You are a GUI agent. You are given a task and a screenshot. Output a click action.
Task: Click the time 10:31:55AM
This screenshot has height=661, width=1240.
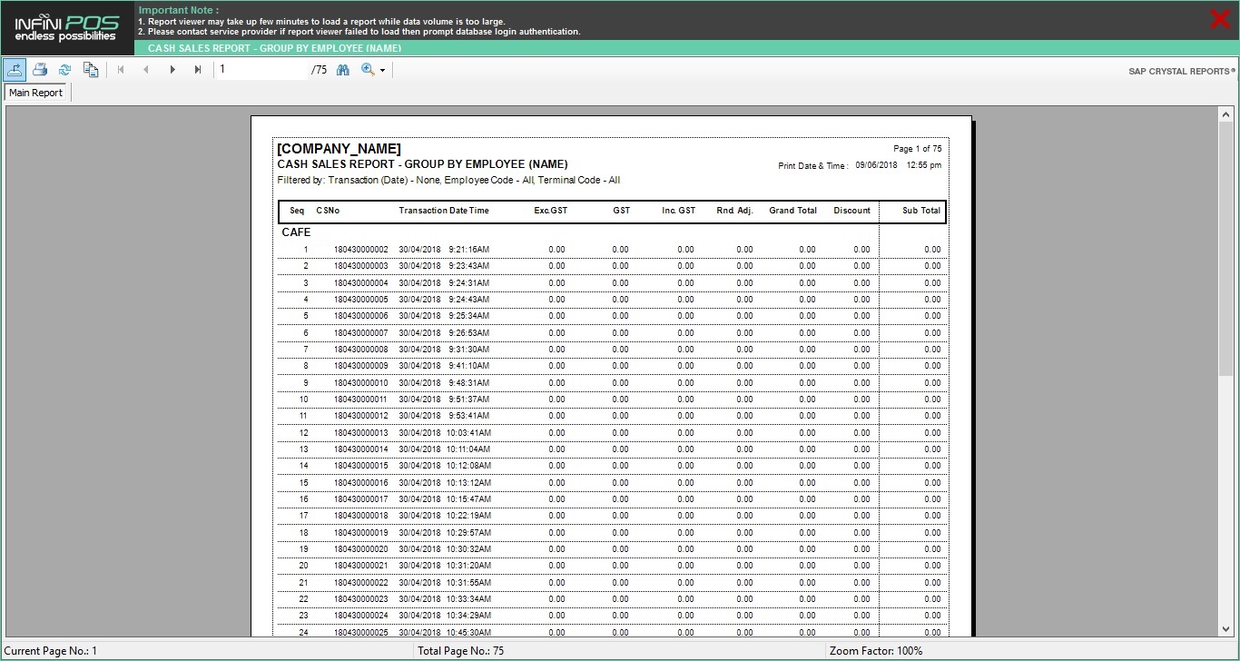point(468,583)
